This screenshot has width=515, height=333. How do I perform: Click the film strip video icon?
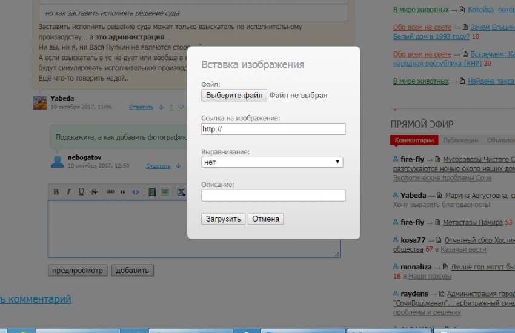click(x=152, y=192)
